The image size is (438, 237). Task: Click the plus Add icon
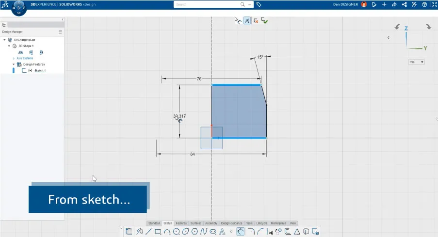[384, 4]
